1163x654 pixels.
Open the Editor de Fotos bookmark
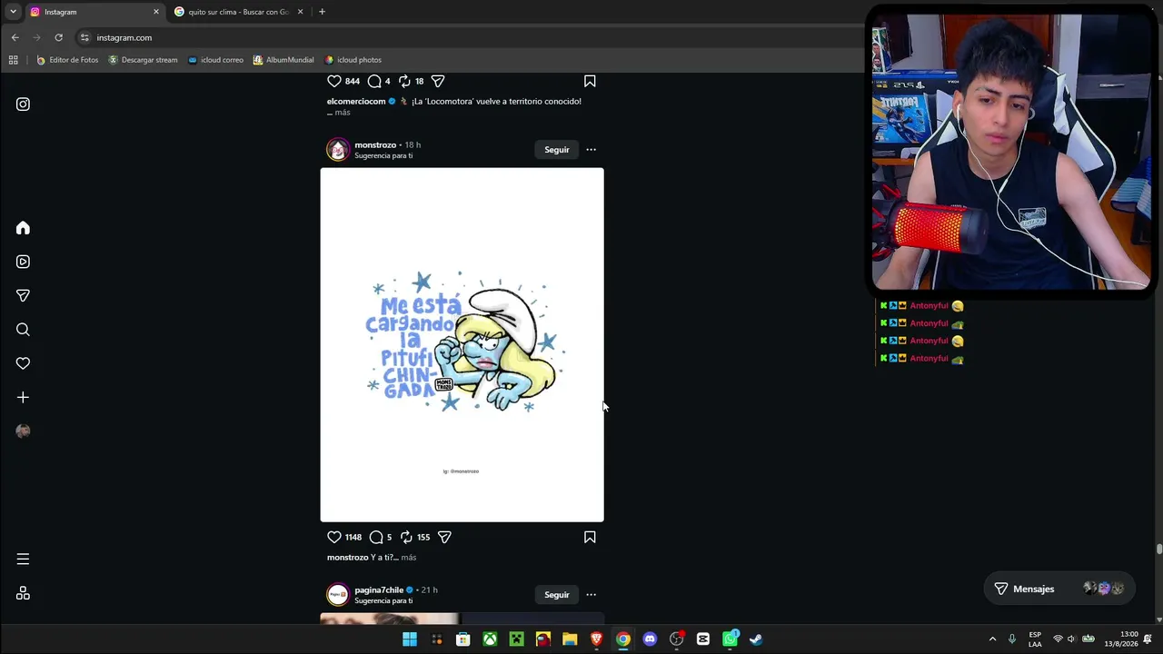pos(67,60)
